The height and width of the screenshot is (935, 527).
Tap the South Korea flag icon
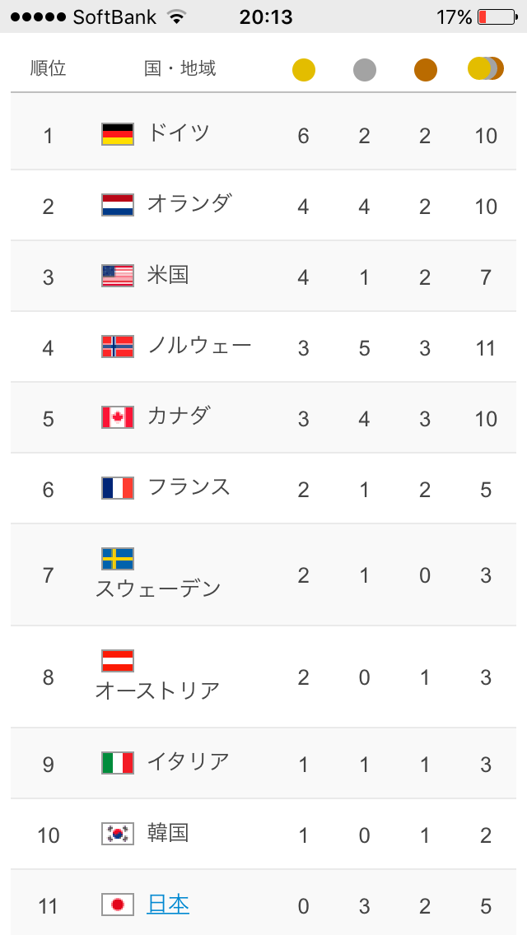point(118,834)
